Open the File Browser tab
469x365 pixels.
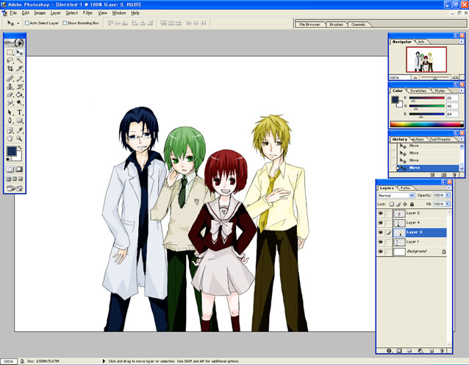point(309,24)
